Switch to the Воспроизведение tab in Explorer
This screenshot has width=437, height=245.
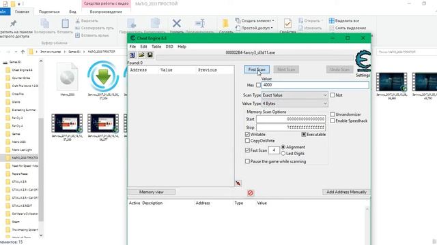(x=106, y=12)
